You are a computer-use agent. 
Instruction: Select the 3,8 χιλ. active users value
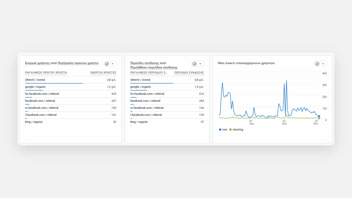coord(111,80)
